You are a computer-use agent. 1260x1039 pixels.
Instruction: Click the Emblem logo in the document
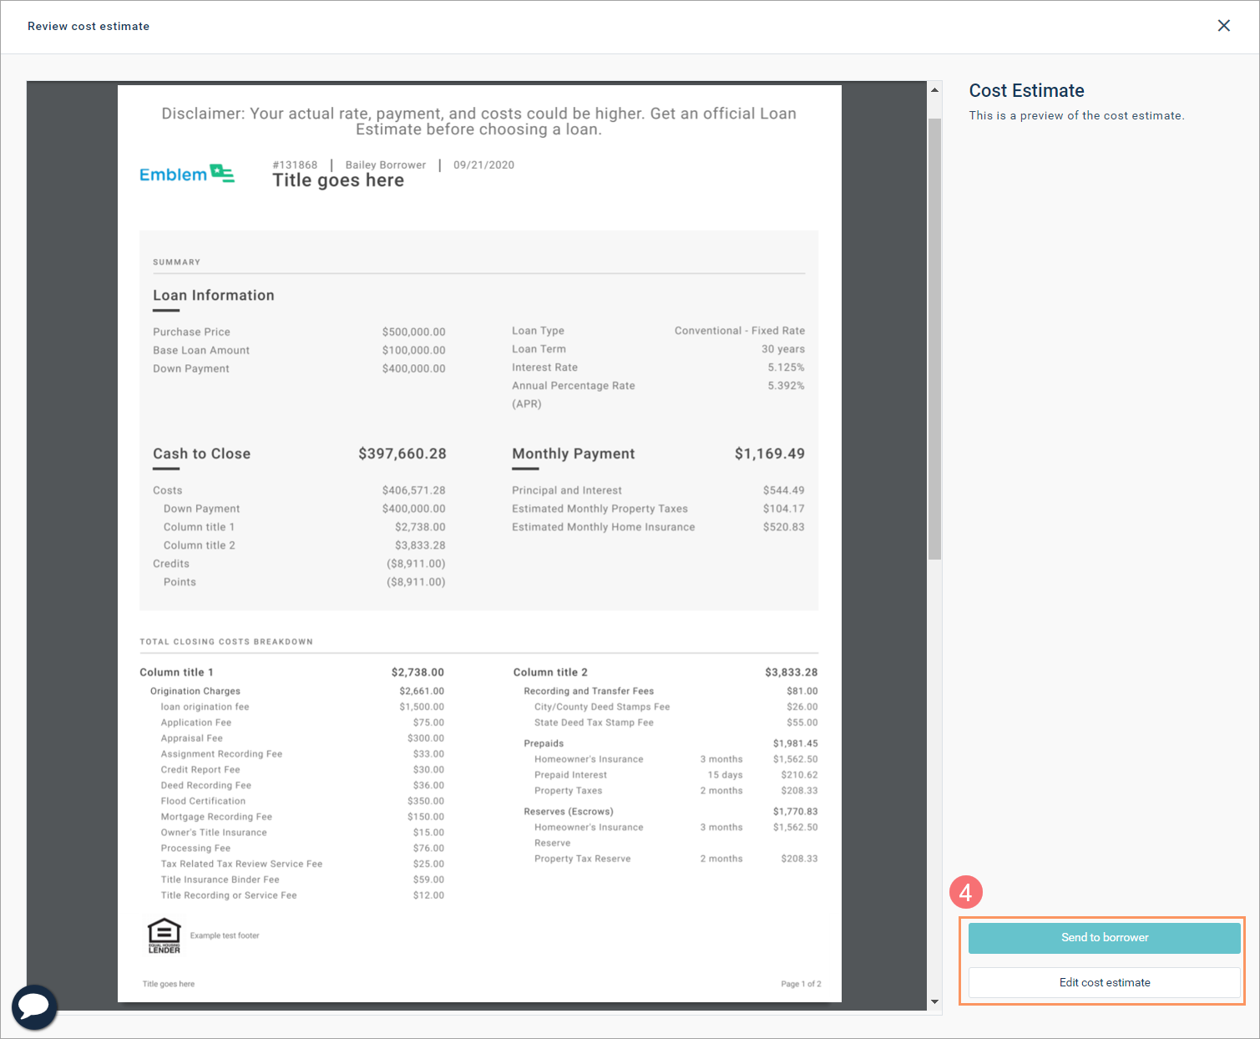point(187,174)
